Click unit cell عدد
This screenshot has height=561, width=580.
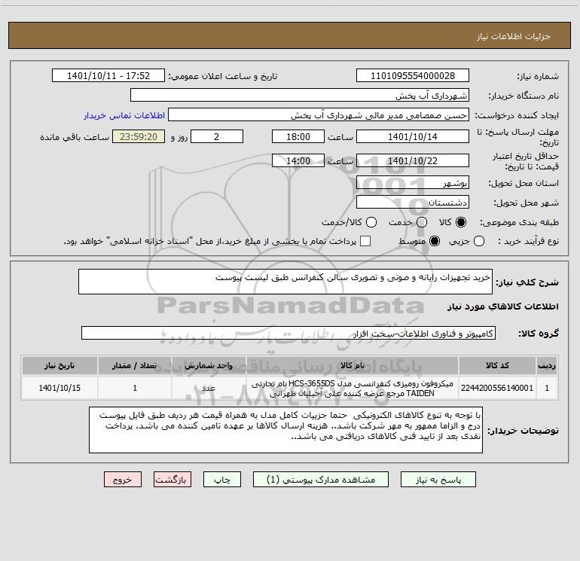[209, 388]
